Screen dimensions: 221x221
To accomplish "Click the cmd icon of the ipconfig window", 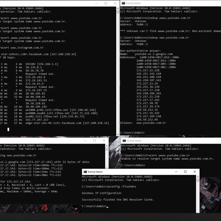I will pyautogui.click(x=85, y=172).
